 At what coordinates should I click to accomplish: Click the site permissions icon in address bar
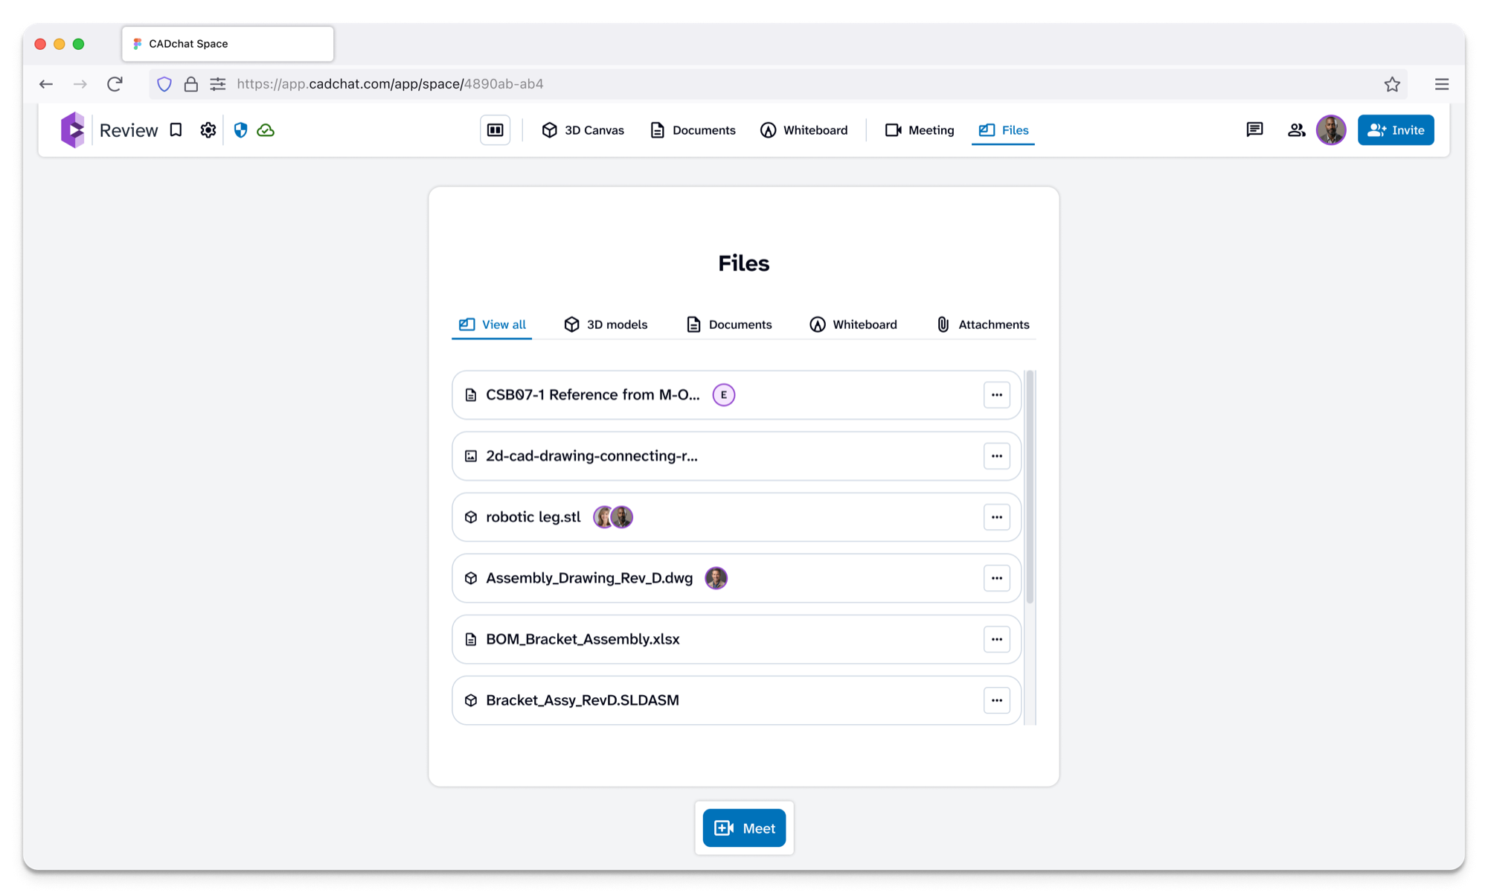217,84
